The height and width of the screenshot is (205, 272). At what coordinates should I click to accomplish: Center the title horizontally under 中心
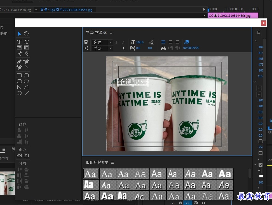point(26,156)
